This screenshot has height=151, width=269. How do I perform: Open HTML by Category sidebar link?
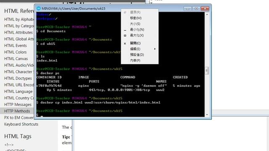19,26
